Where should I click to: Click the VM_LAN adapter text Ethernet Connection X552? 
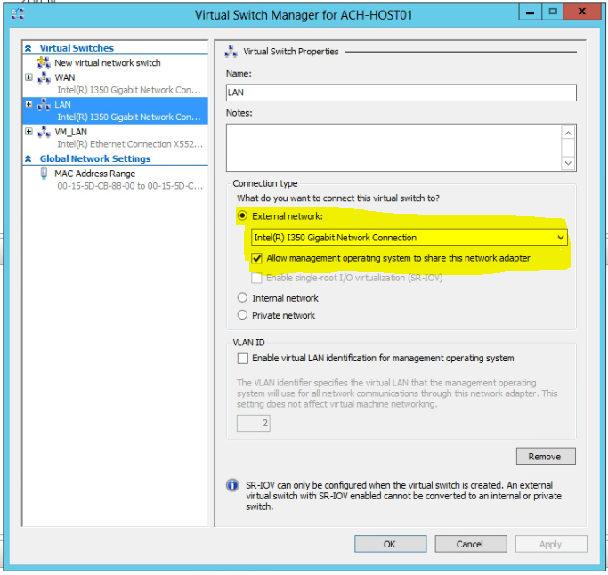tap(130, 144)
